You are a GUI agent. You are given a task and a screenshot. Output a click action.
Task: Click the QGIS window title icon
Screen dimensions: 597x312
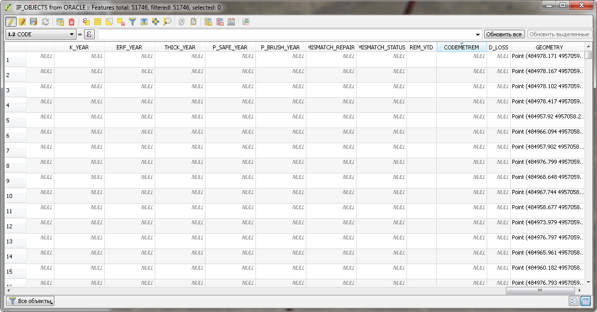tap(8, 7)
